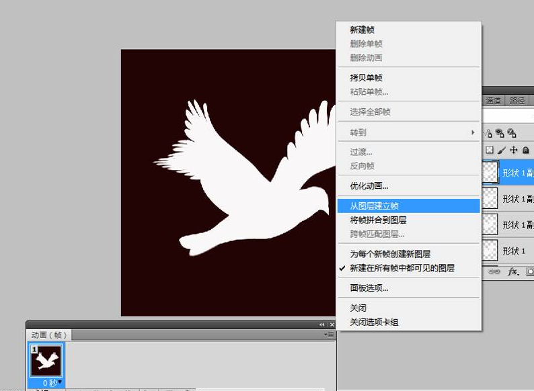The image size is (534, 391).
Task: Select the highlighted 形状 1 副本 layer thumbnail
Action: pos(490,173)
